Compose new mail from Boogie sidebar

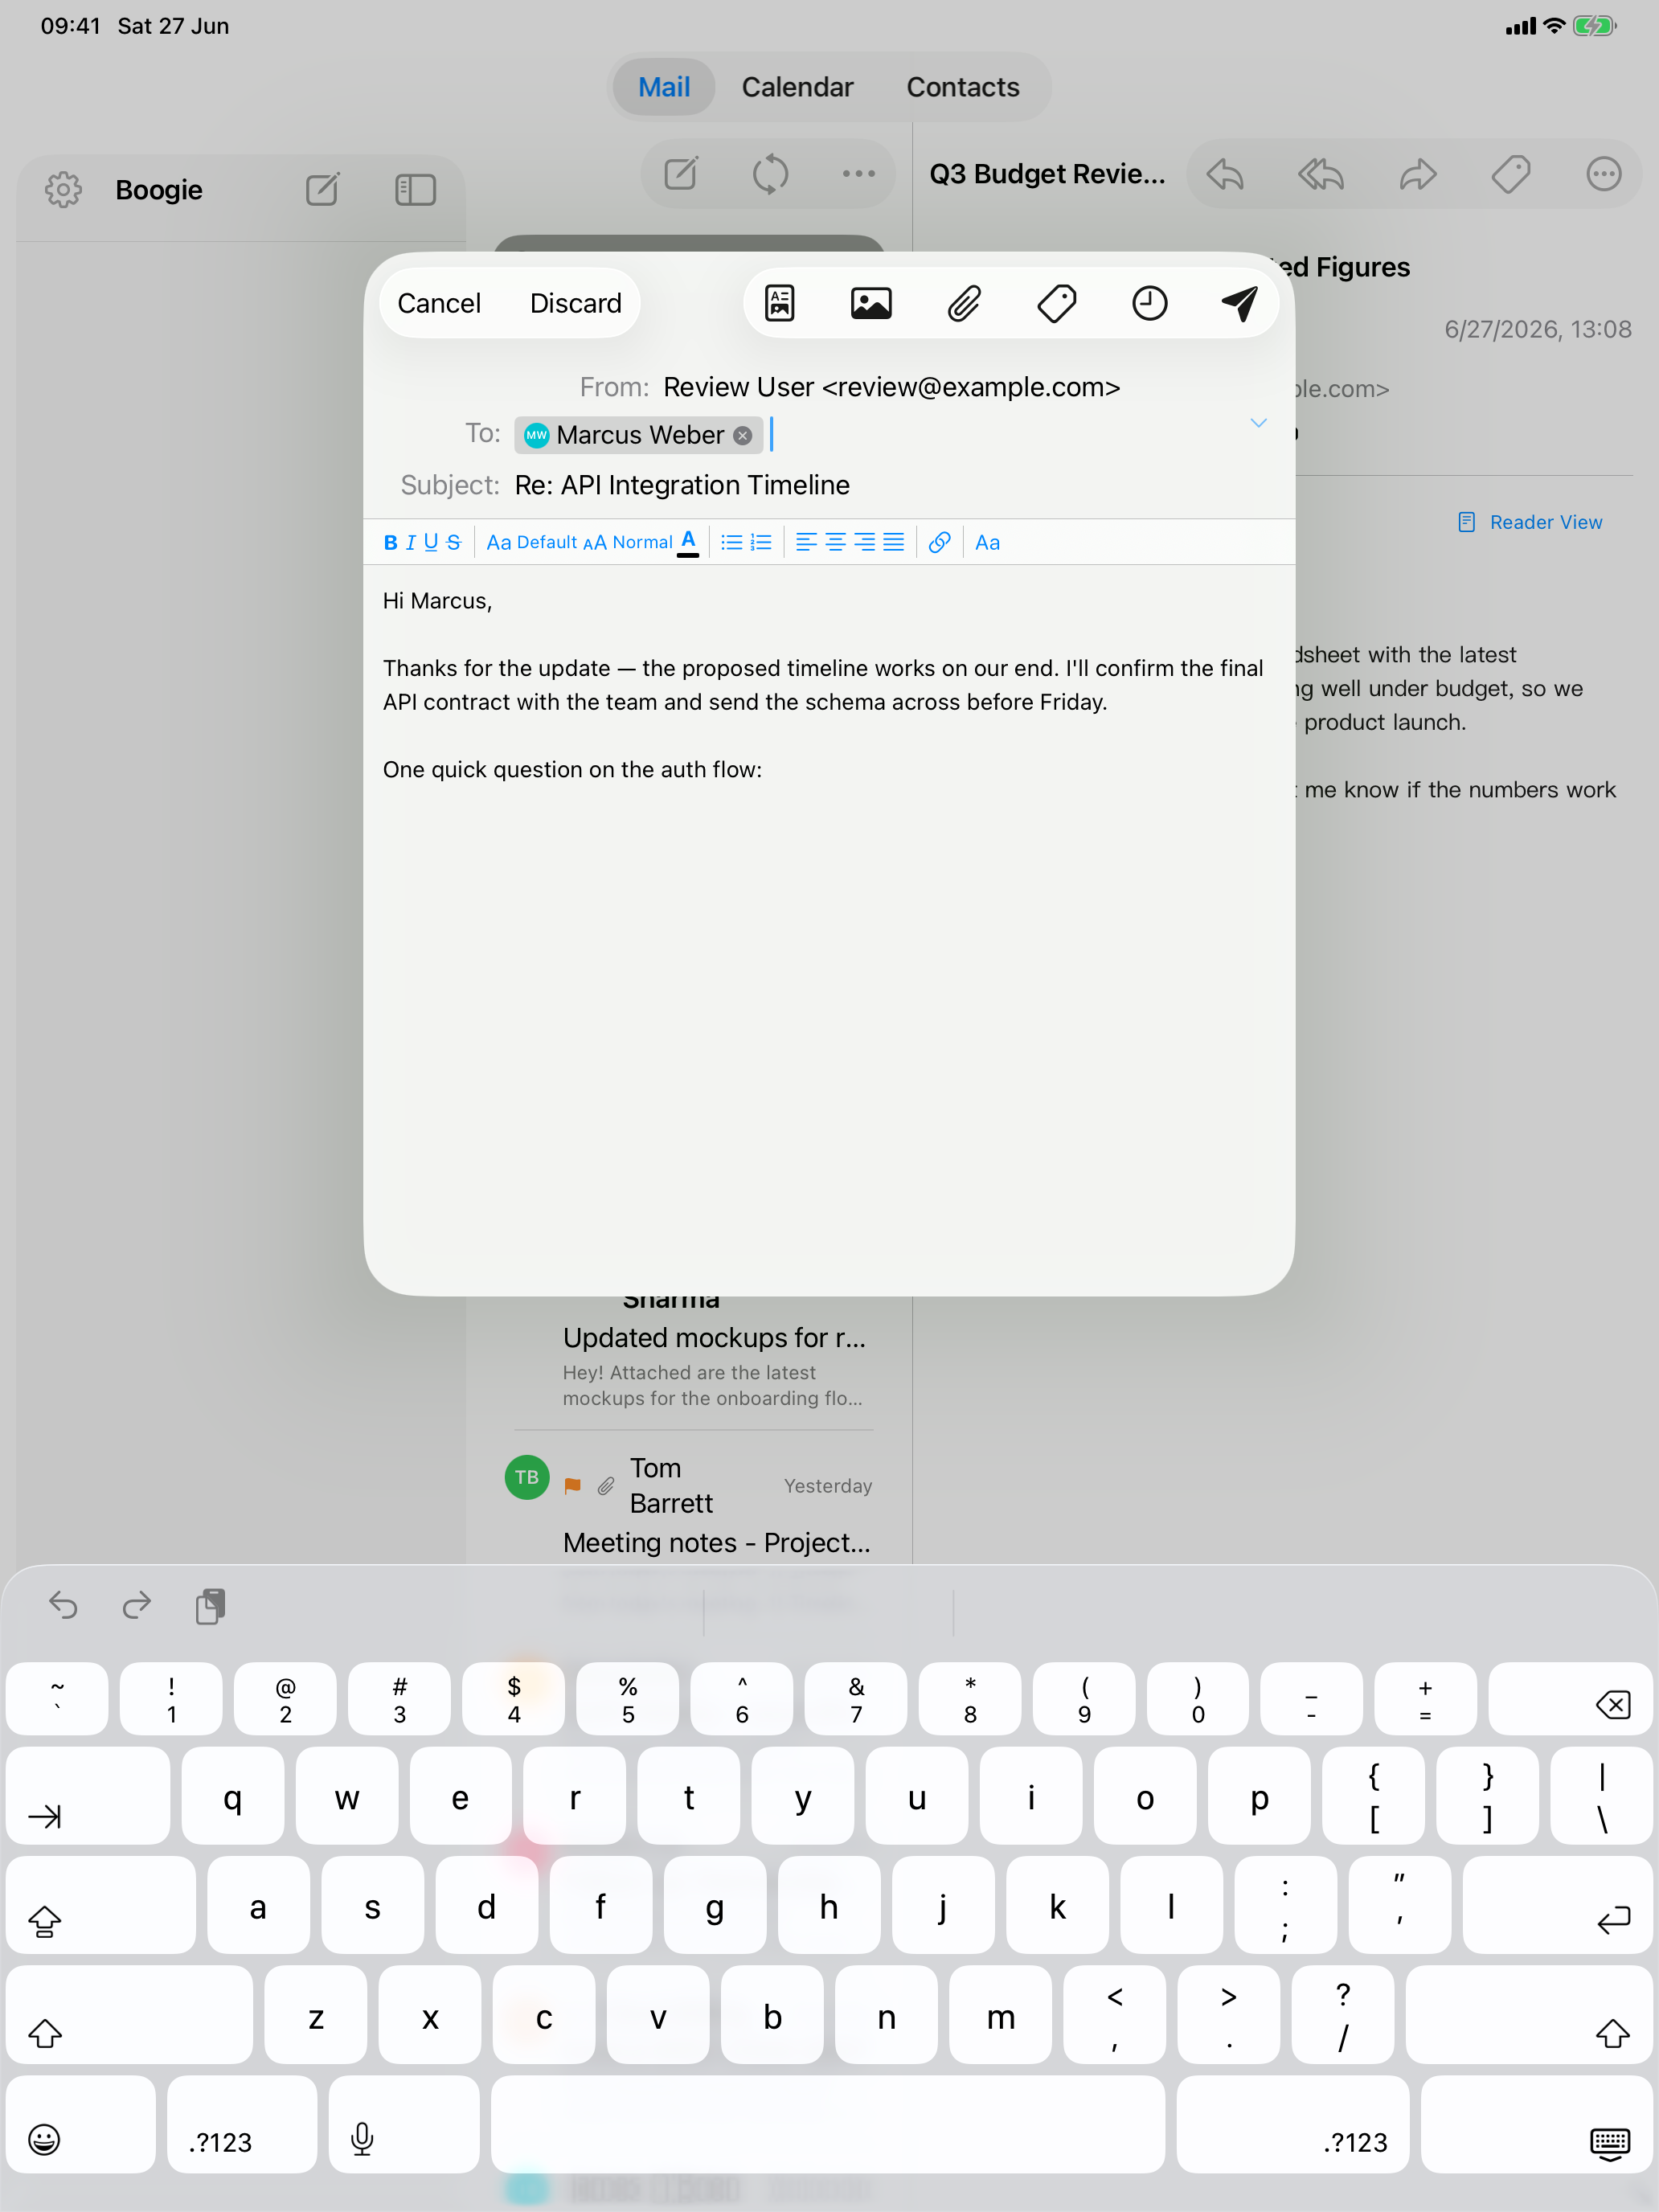pos(323,190)
